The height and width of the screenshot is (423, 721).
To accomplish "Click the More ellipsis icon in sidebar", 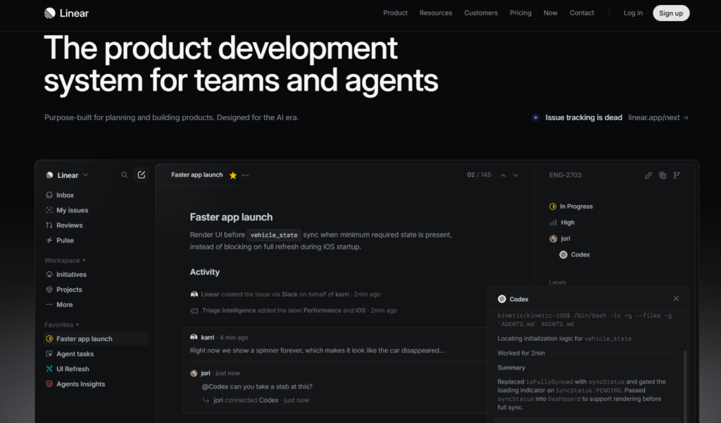I will (49, 305).
